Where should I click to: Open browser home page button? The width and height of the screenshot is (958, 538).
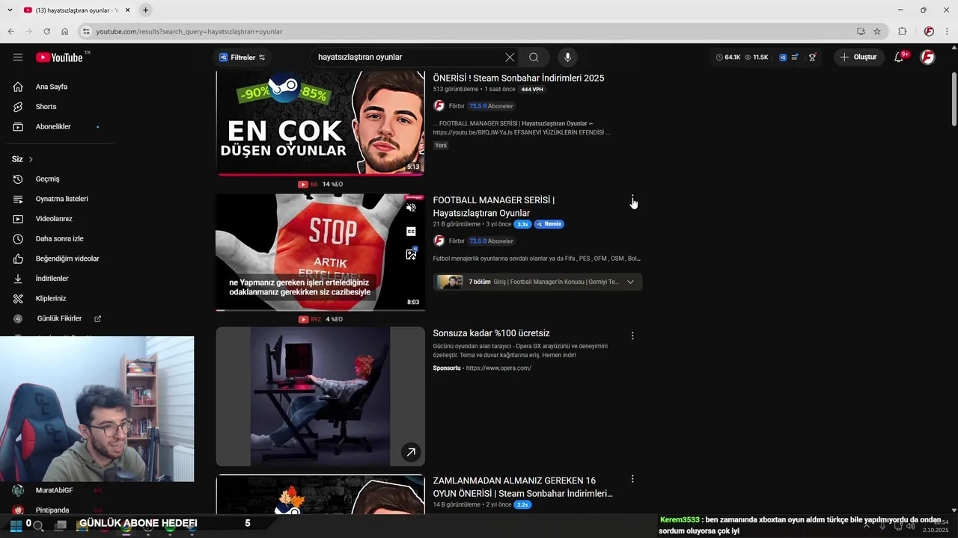pos(65,31)
